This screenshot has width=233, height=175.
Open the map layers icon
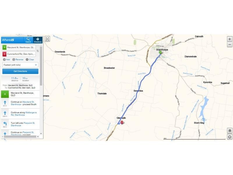click(x=230, y=131)
